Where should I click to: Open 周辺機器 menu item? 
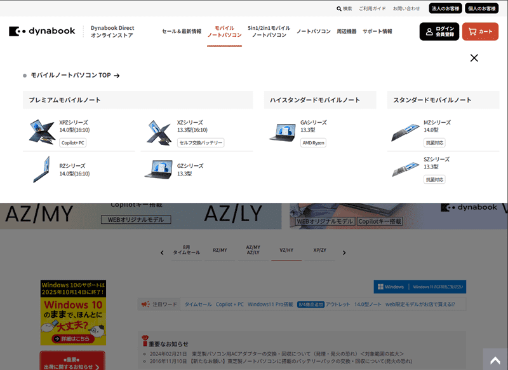[x=346, y=31]
